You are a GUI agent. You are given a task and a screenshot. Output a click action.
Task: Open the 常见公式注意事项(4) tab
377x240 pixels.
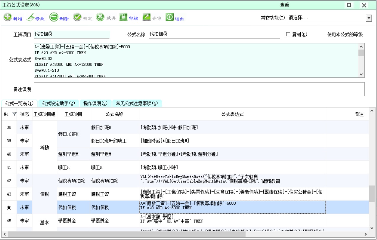(x=137, y=103)
